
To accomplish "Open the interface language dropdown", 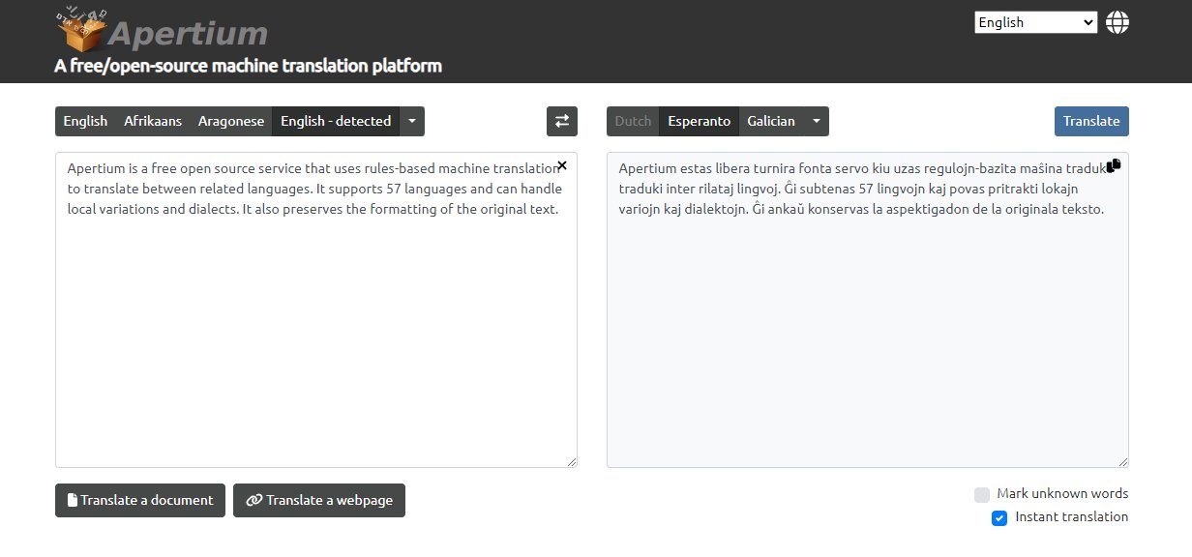I will (x=1035, y=22).
